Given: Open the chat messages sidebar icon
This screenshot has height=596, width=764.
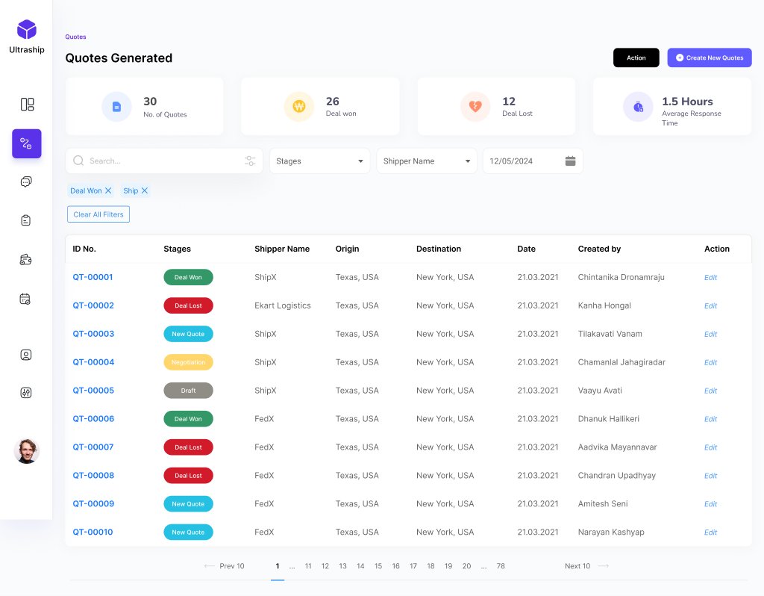Looking at the screenshot, I should tap(26, 182).
